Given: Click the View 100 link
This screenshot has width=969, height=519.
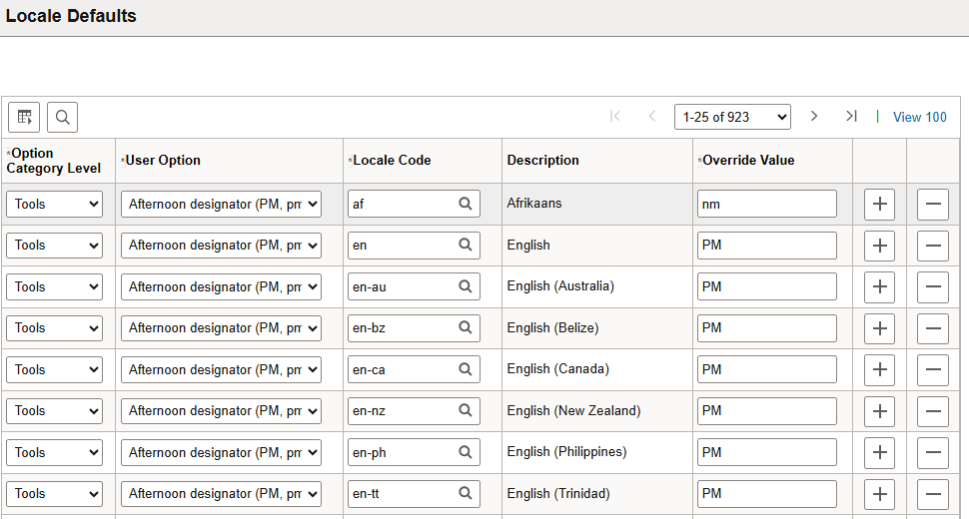Looking at the screenshot, I should pyautogui.click(x=920, y=117).
